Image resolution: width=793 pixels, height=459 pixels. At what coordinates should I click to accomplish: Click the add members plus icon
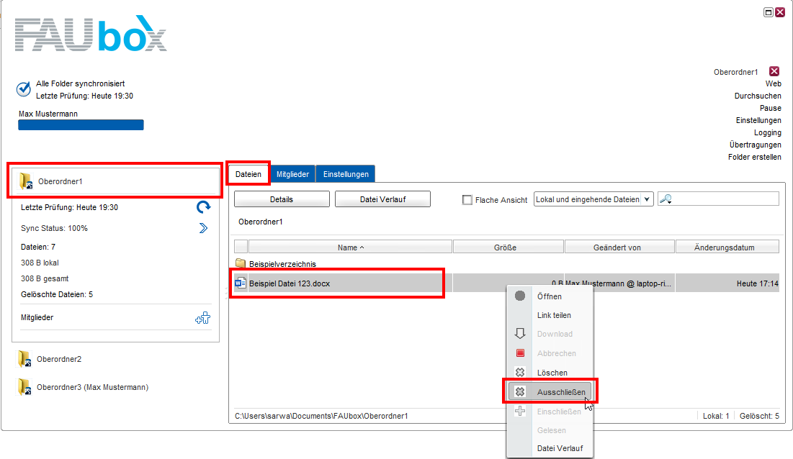(x=203, y=317)
